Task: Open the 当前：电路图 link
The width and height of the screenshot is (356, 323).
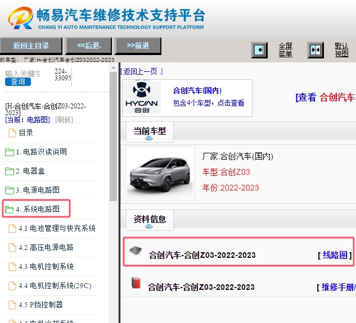Action: point(28,120)
